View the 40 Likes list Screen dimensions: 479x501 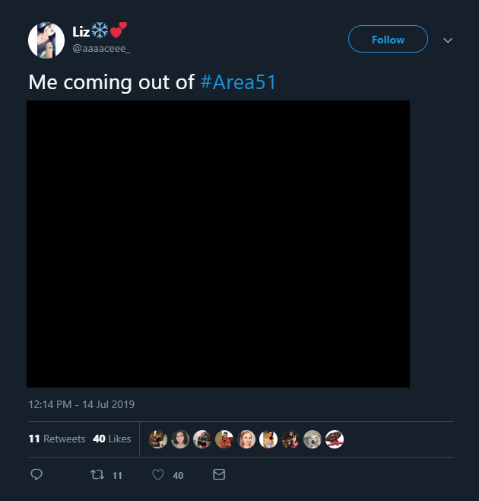112,439
